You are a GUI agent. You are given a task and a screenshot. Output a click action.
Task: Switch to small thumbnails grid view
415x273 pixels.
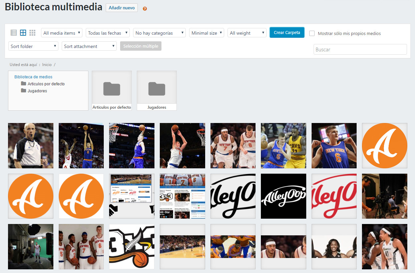coord(32,33)
